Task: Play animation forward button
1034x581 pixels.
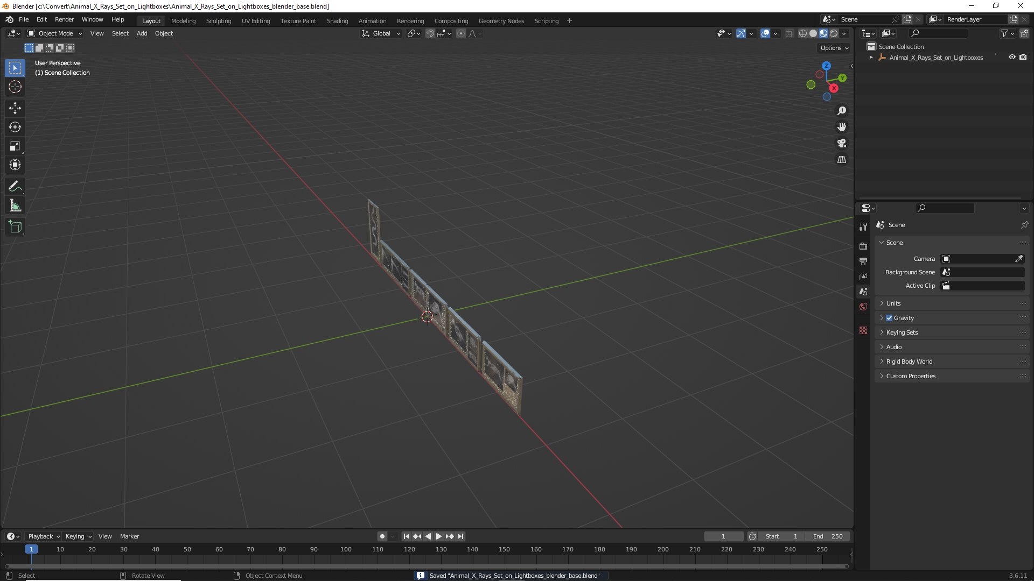Action: tap(438, 536)
